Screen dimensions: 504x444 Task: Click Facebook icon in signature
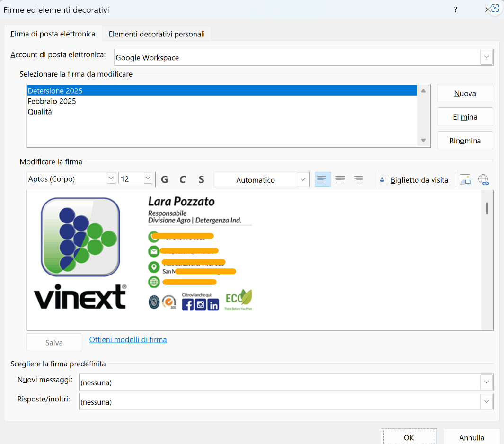pyautogui.click(x=188, y=304)
